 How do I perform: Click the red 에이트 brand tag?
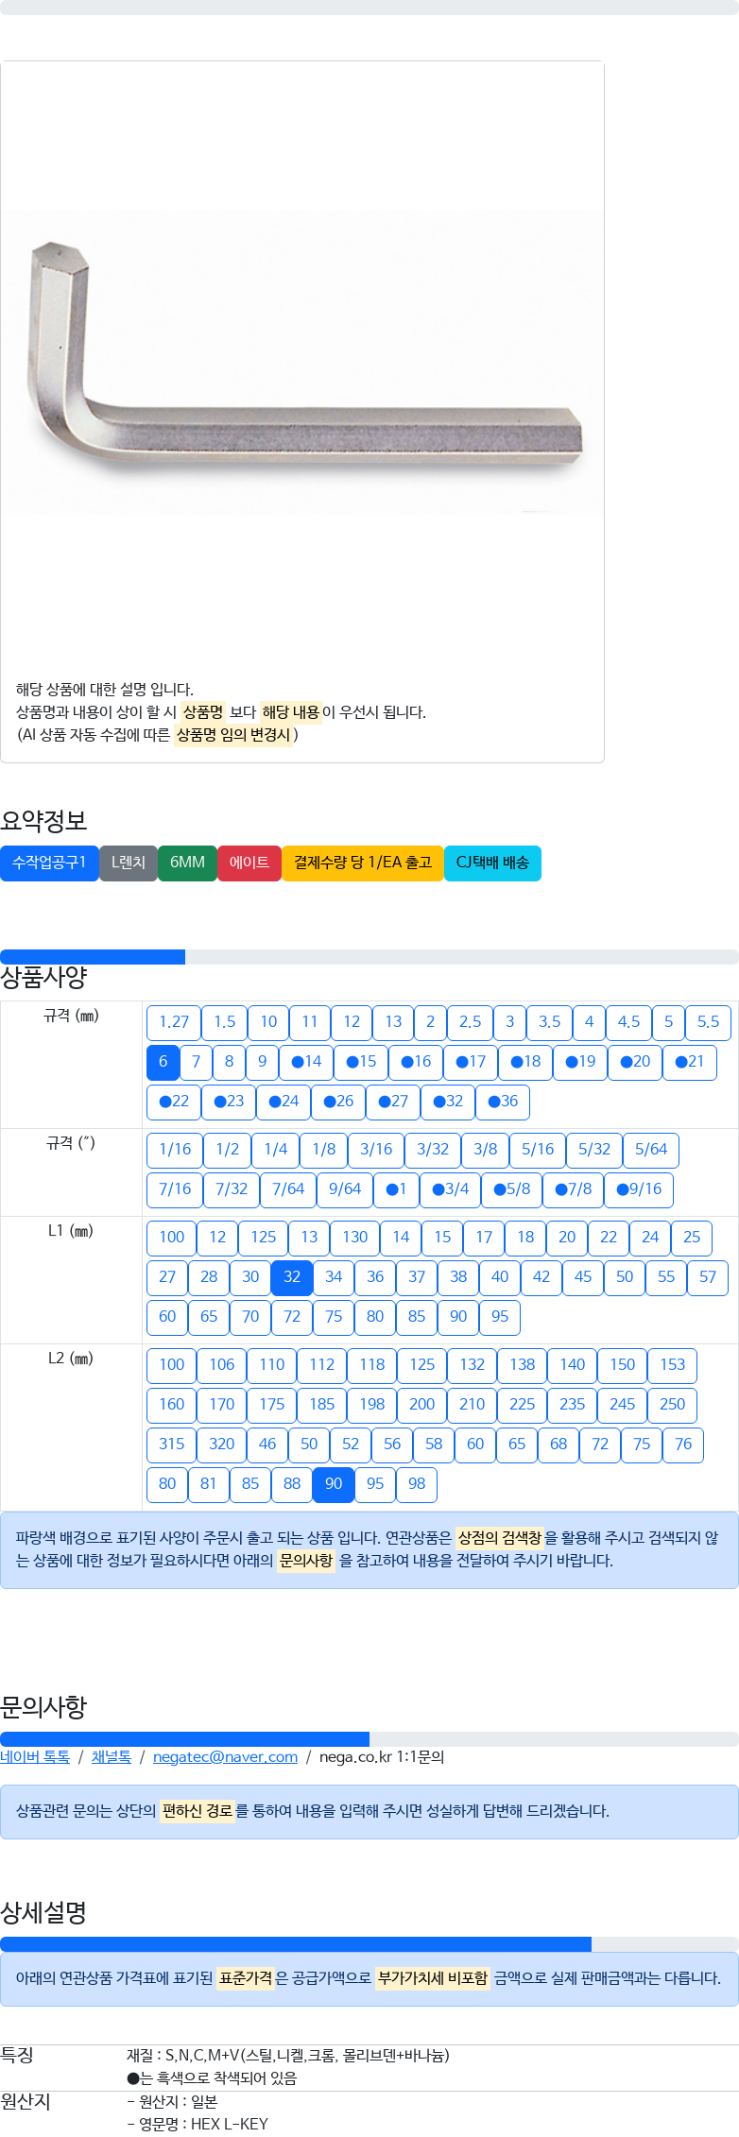(249, 863)
